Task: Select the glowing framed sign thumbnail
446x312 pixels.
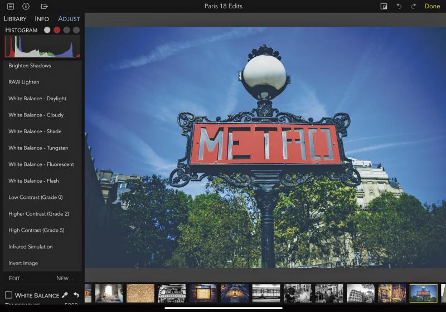Action: point(203,293)
